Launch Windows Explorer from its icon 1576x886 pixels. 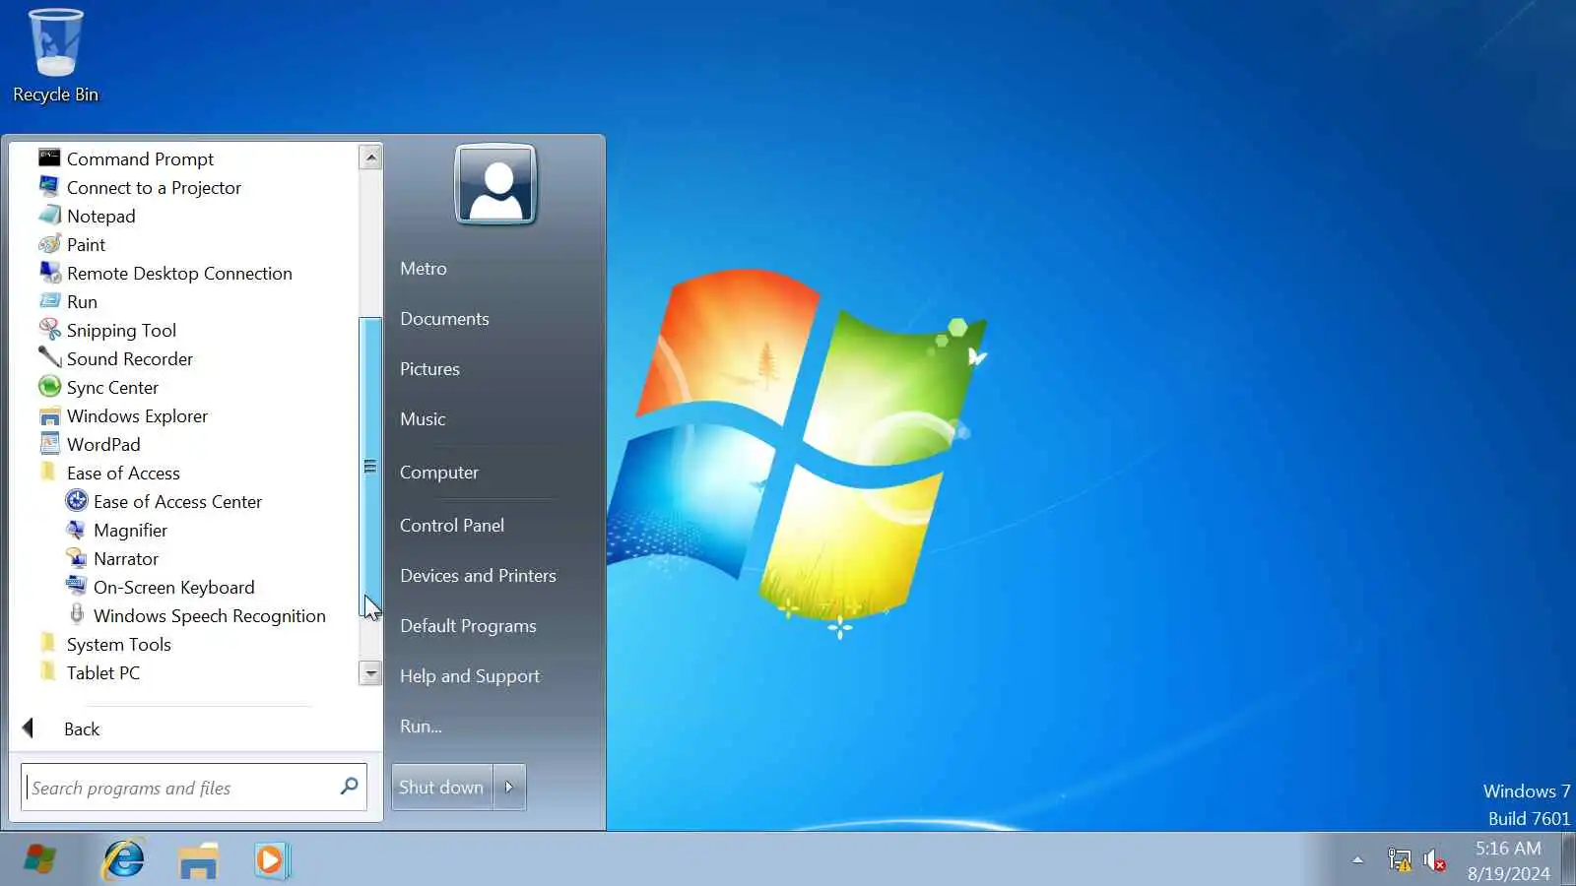49,414
